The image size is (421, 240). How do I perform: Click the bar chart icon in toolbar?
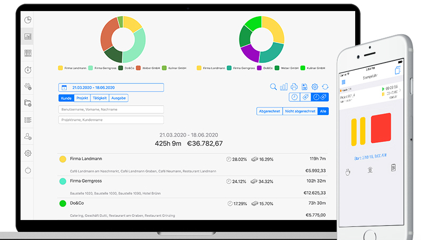click(284, 87)
